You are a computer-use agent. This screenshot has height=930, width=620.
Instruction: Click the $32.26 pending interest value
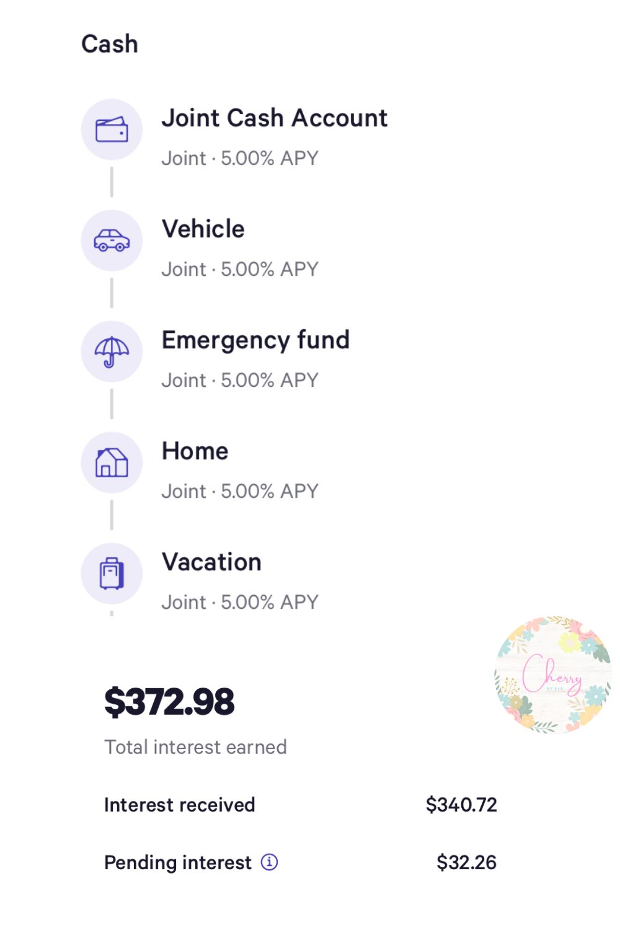coord(466,862)
